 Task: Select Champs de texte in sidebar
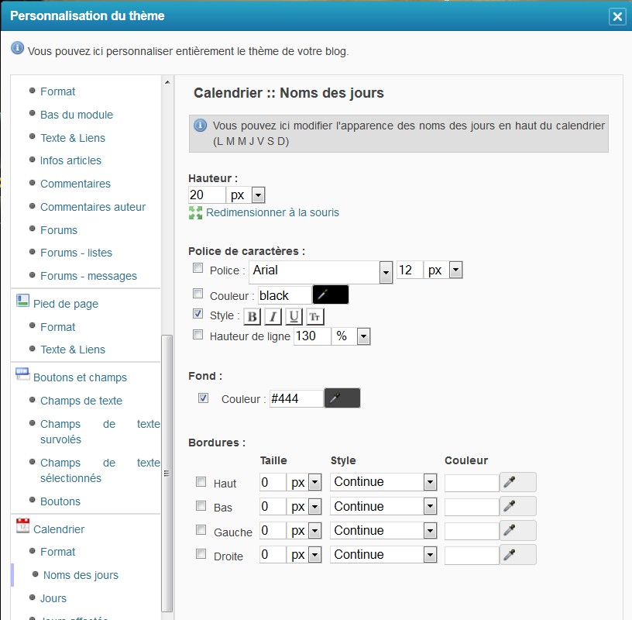[x=81, y=401]
